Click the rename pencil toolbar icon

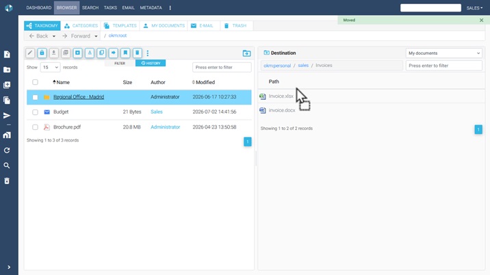coord(30,53)
